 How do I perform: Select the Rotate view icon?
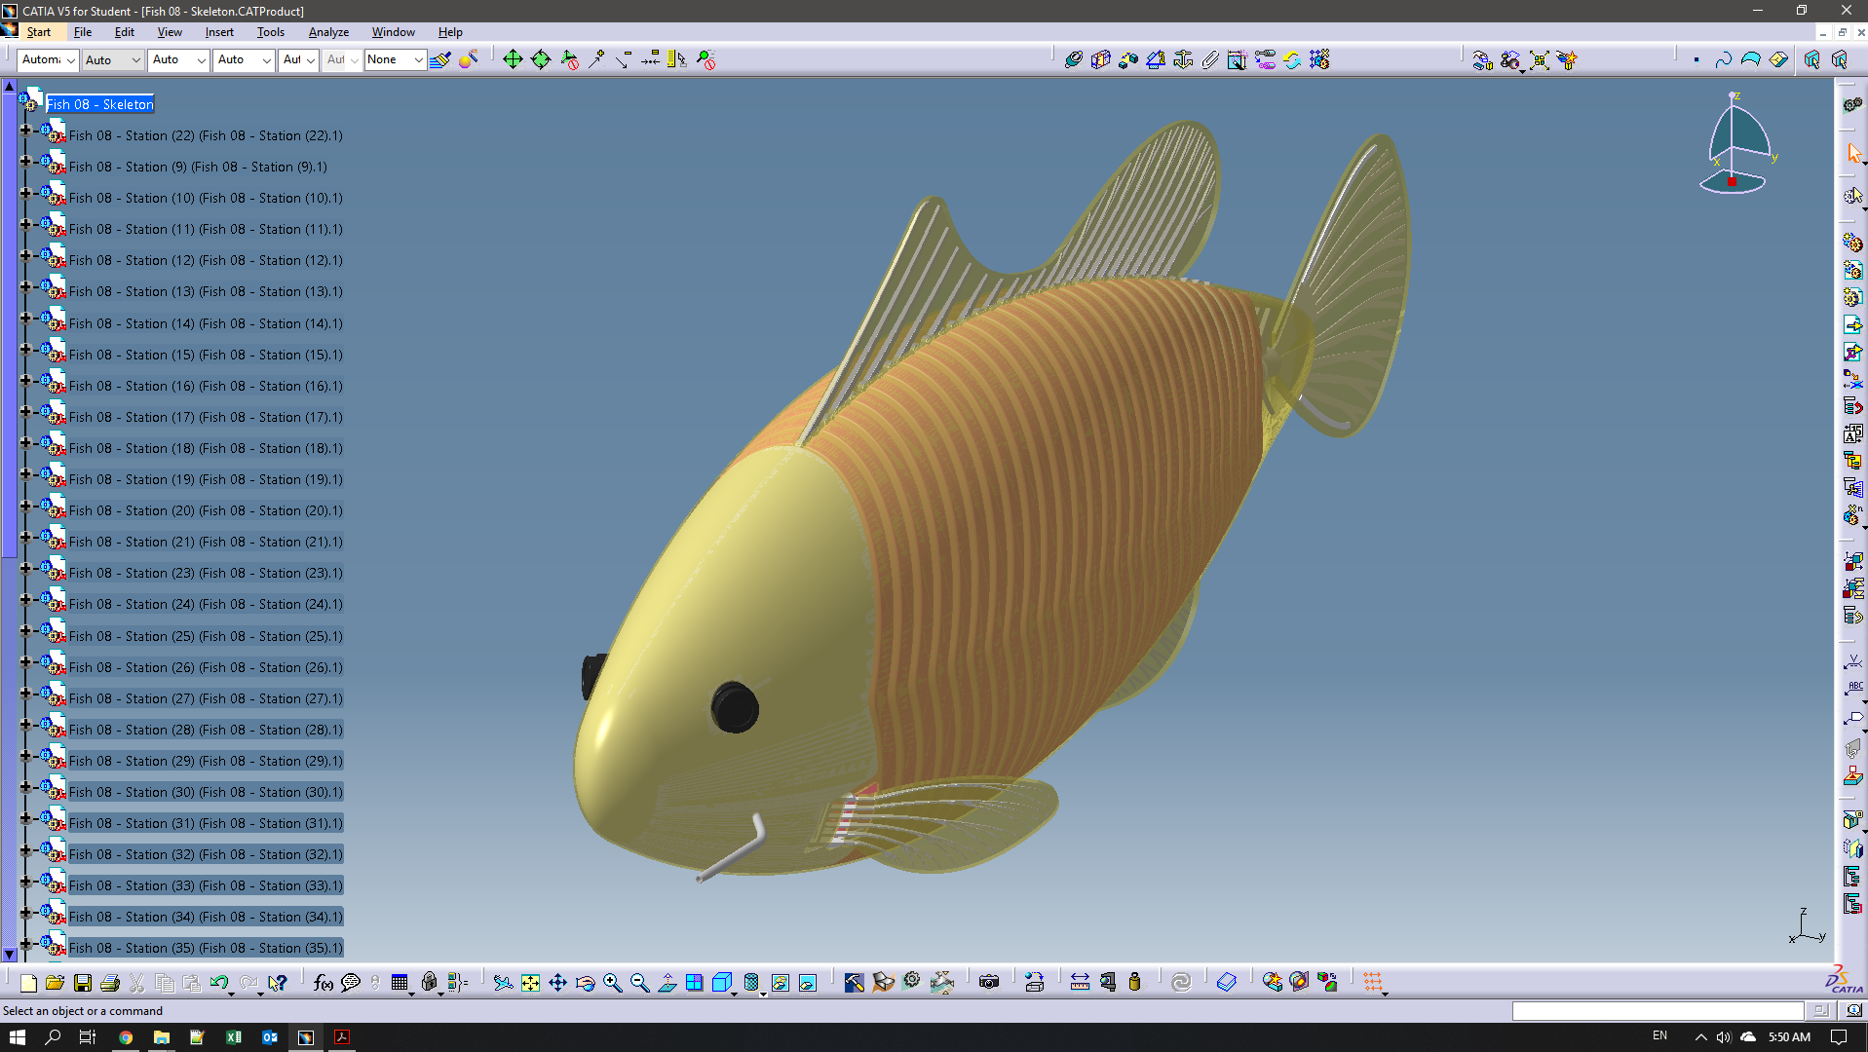pos(585,982)
